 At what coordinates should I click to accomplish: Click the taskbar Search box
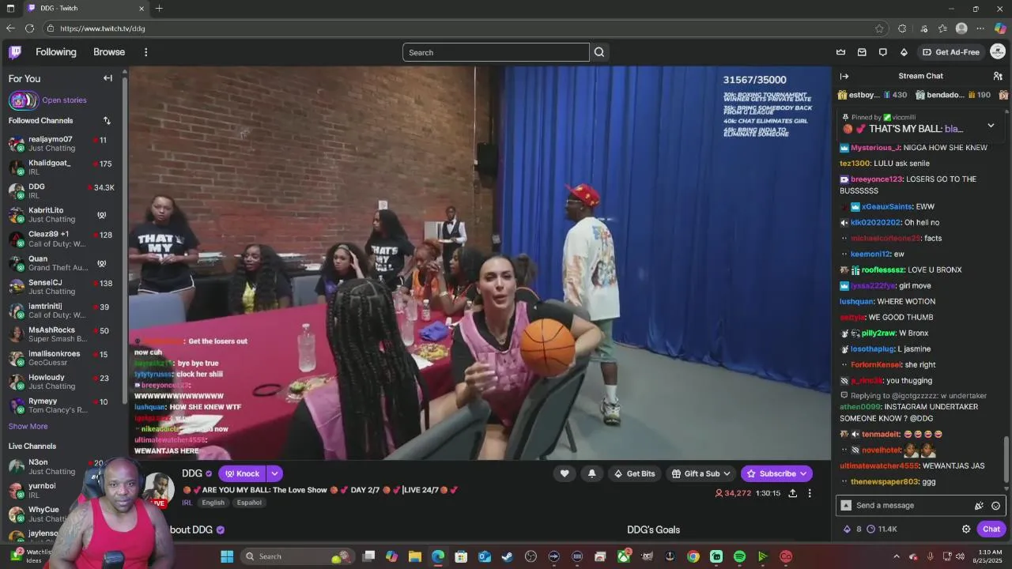pos(296,556)
